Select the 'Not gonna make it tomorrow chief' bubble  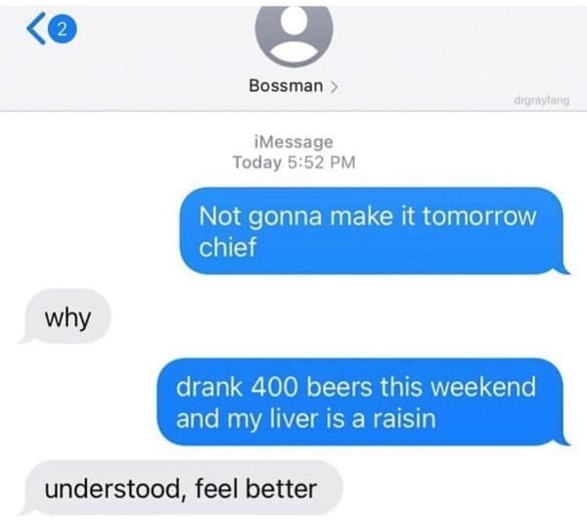click(x=372, y=230)
